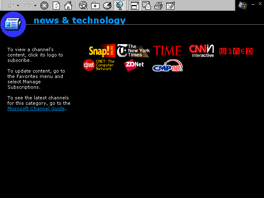Toggle Fullscreen view mode
This screenshot has height=198, width=264.
tap(134, 5)
